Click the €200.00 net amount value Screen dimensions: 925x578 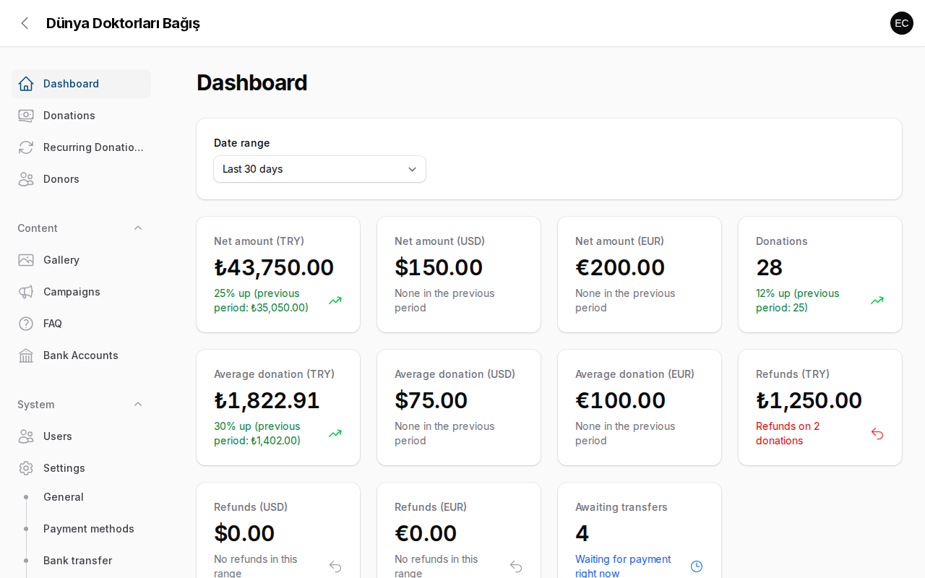620,267
